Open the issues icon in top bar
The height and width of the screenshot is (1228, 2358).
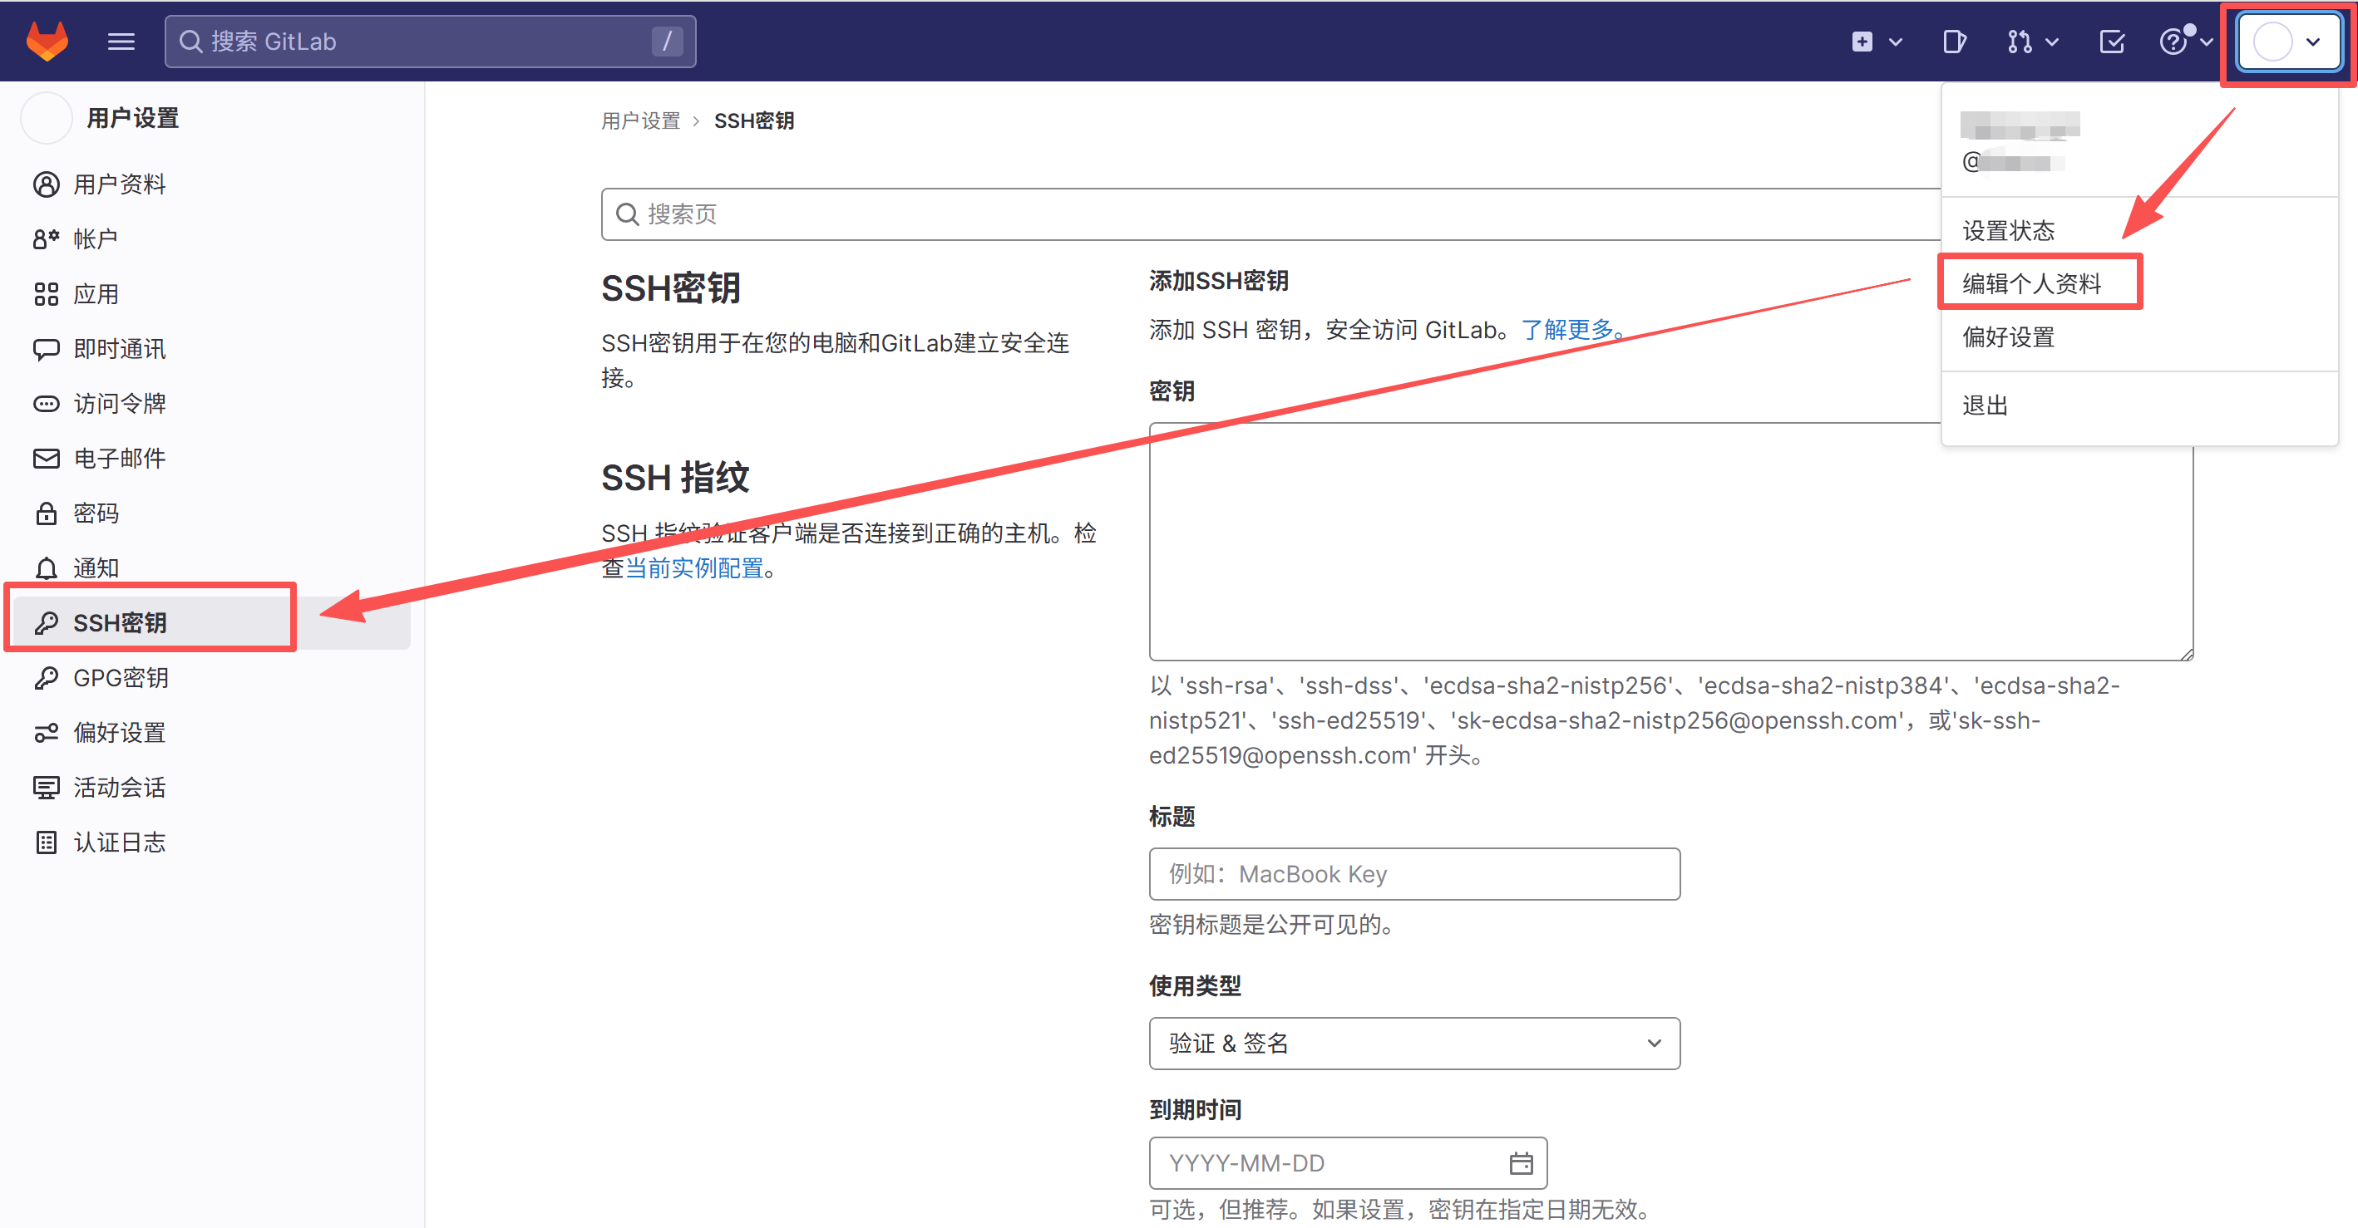click(x=1953, y=42)
